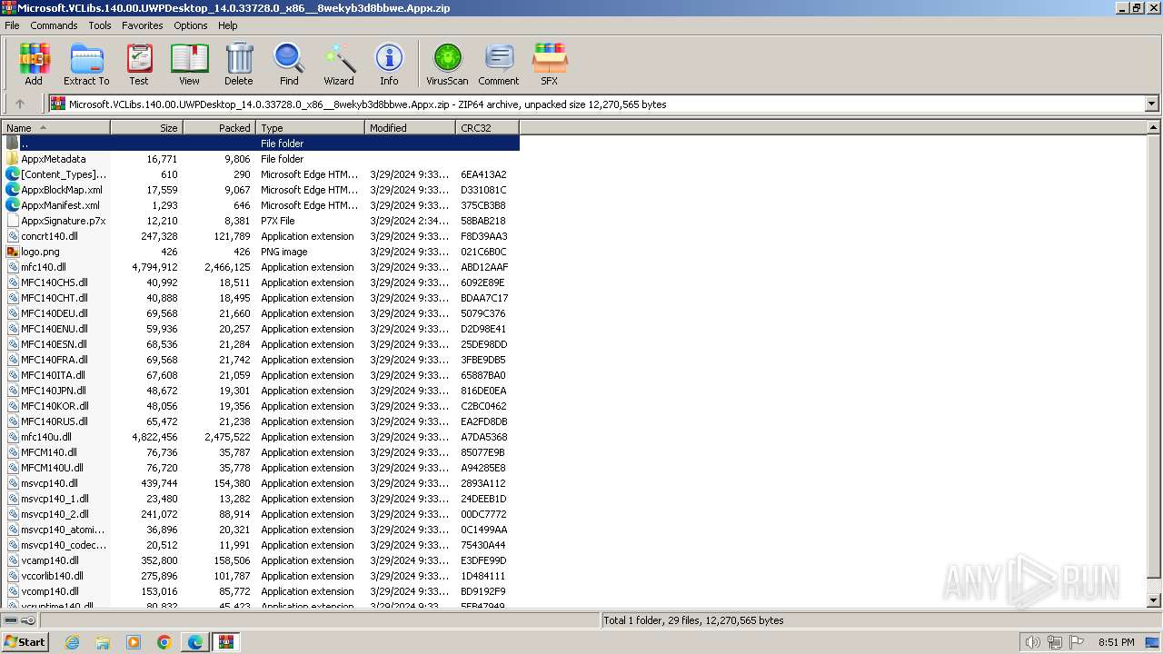The image size is (1163, 654).
Task: Select MFC140DEU.dll file
Action: 261,313
